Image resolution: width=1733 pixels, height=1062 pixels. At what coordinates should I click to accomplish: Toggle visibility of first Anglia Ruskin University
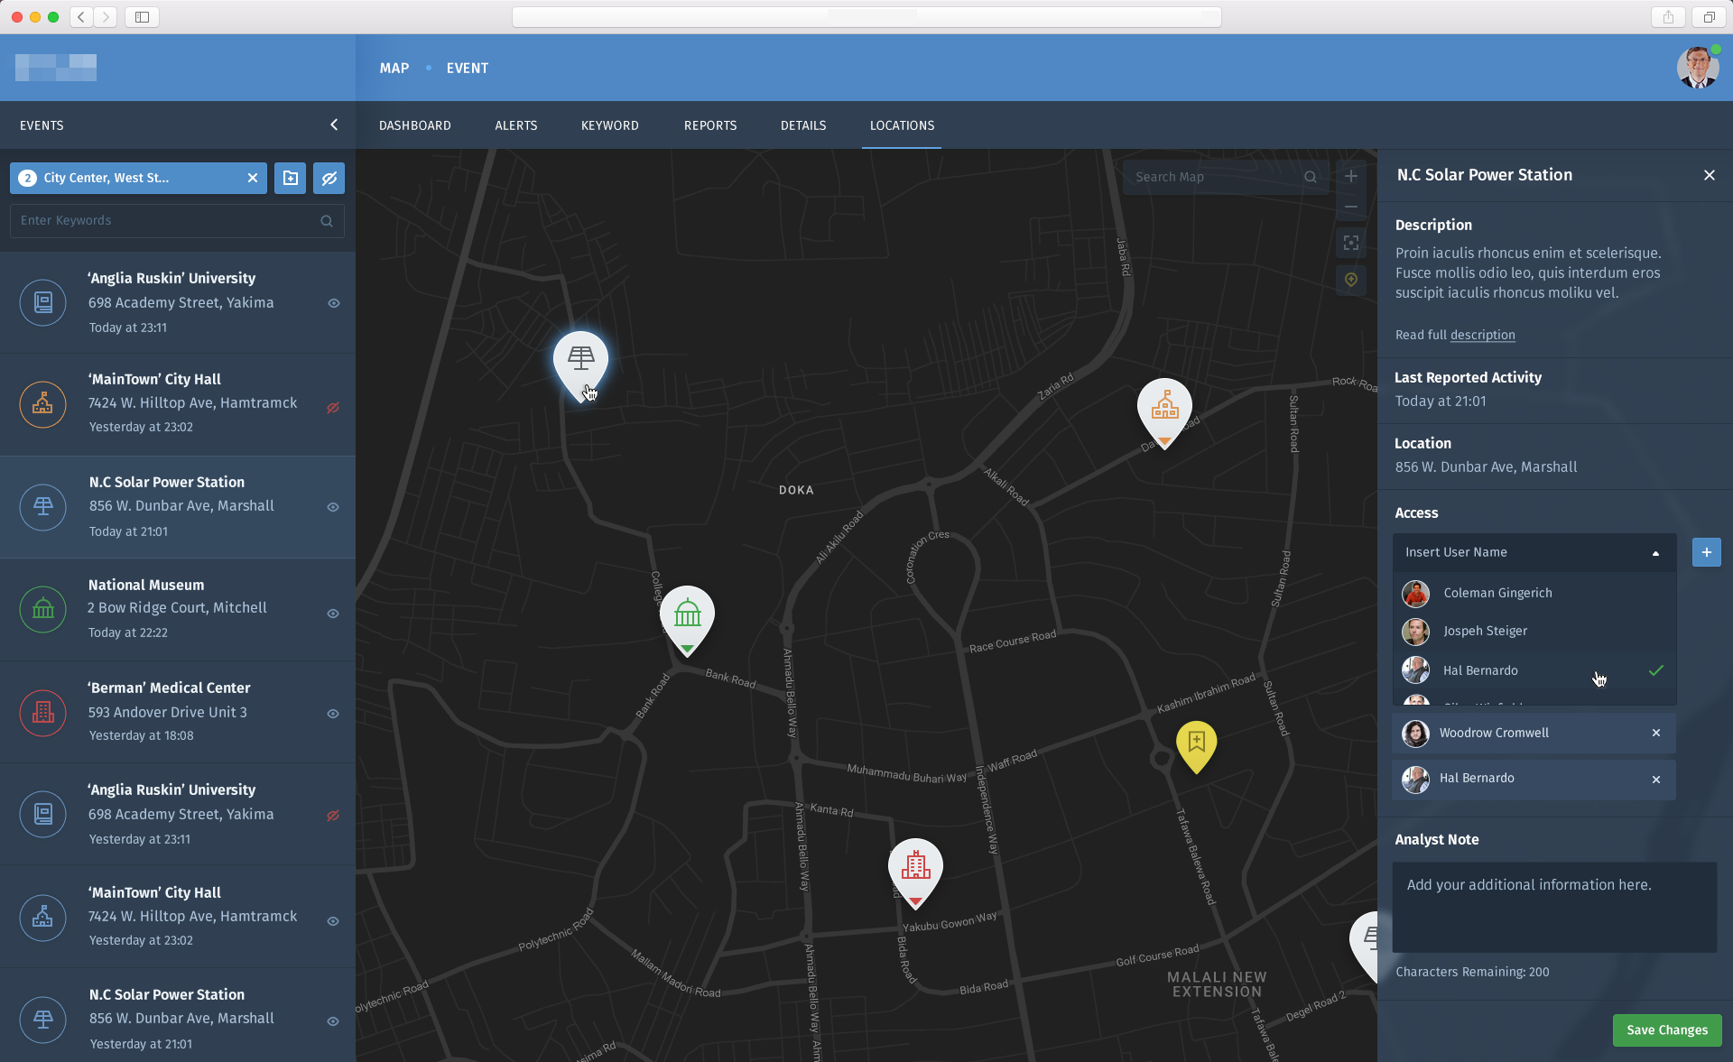tap(333, 303)
